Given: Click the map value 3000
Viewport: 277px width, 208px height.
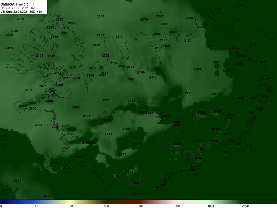Looking at the screenshot, I should point(238,5).
